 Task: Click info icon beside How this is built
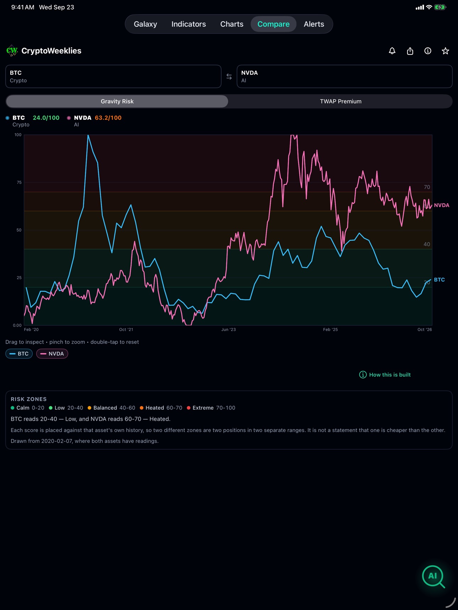coord(363,375)
